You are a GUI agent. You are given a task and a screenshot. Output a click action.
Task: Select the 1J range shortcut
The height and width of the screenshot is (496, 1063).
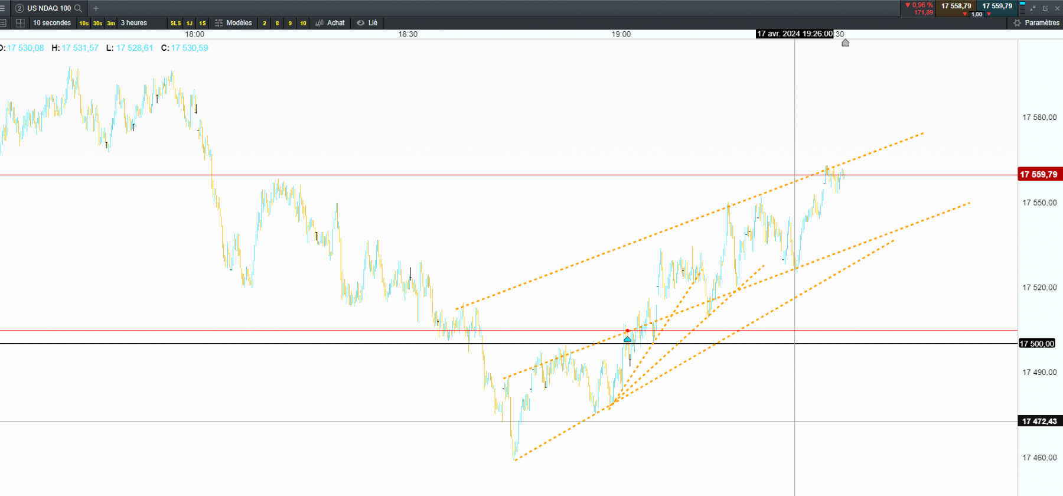point(190,23)
